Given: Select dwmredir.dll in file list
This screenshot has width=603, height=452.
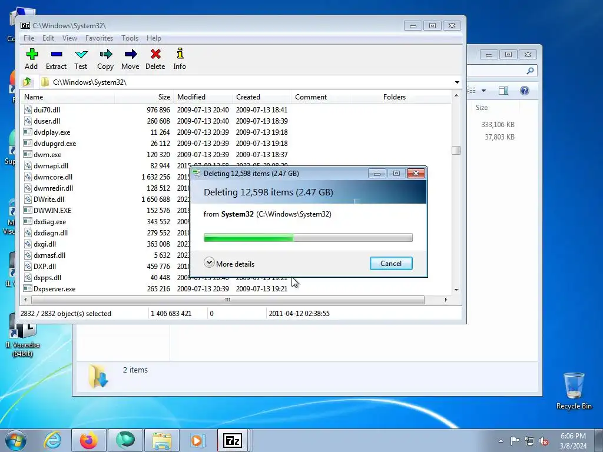Looking at the screenshot, I should click(53, 188).
